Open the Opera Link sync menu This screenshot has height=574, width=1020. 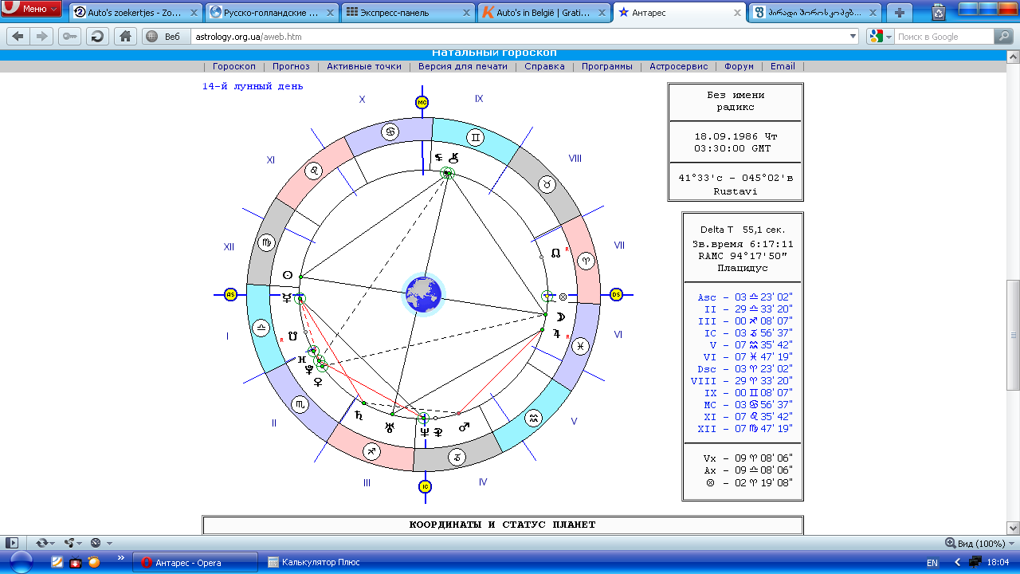tap(45, 543)
